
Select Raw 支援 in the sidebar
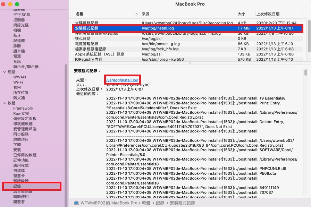[21, 113]
